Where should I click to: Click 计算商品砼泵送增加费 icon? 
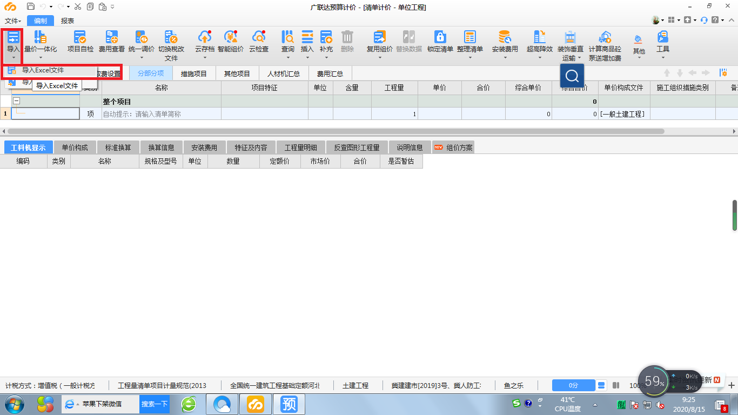tap(605, 37)
